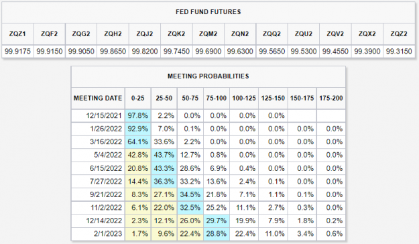The height and width of the screenshot is (244, 419).
Task: Select the highlighted 97.8% cell
Action: click(137, 116)
